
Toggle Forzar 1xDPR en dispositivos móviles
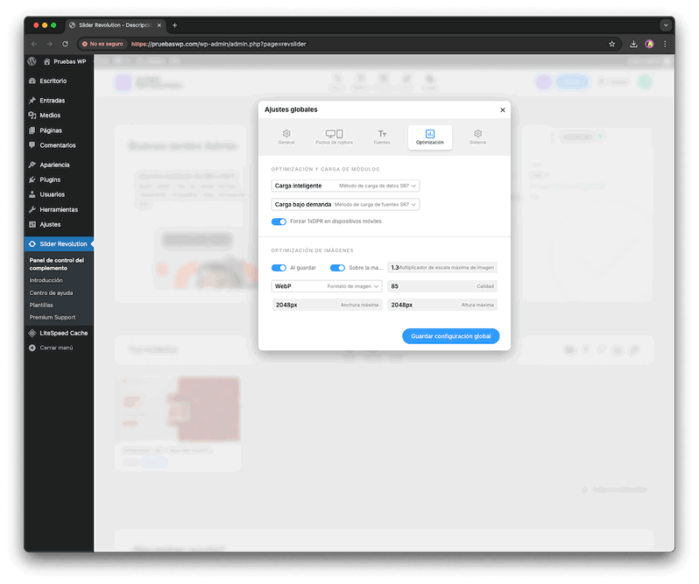[x=279, y=222]
